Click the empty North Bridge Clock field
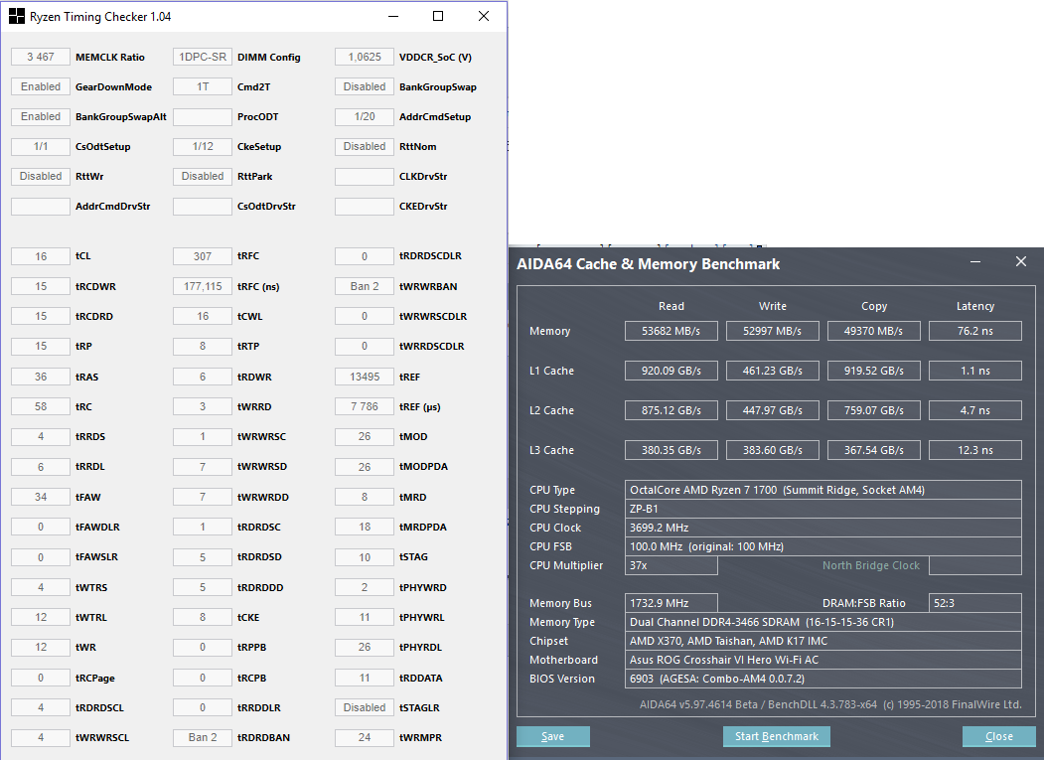Screen dimensions: 1044x760 click(x=974, y=565)
